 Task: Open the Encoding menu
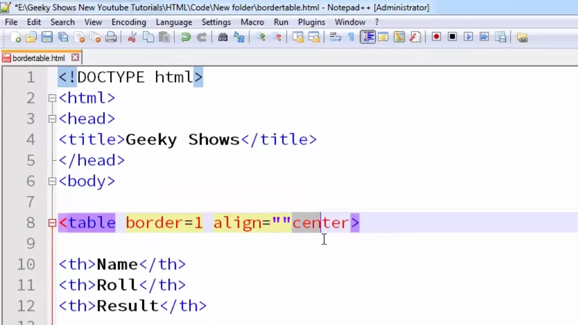129,22
